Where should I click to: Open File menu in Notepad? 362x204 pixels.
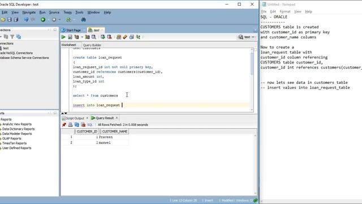pos(264,11)
